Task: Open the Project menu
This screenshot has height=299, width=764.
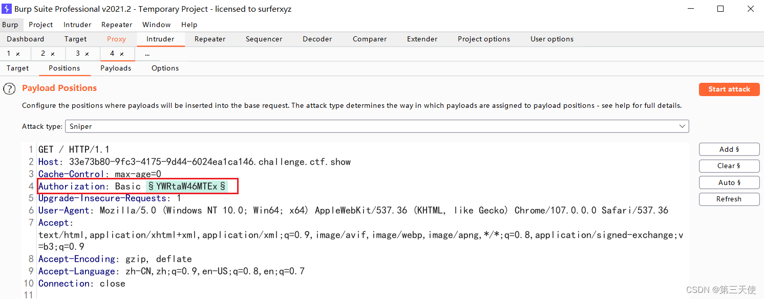Action: [41, 25]
